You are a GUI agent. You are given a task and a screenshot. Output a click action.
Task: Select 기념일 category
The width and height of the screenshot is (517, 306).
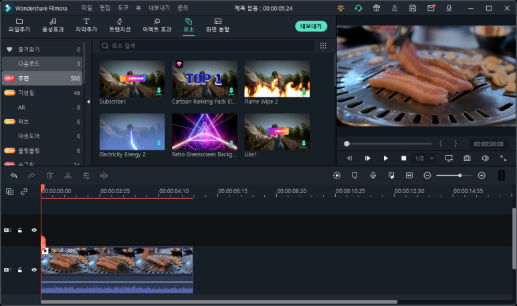tap(42, 93)
